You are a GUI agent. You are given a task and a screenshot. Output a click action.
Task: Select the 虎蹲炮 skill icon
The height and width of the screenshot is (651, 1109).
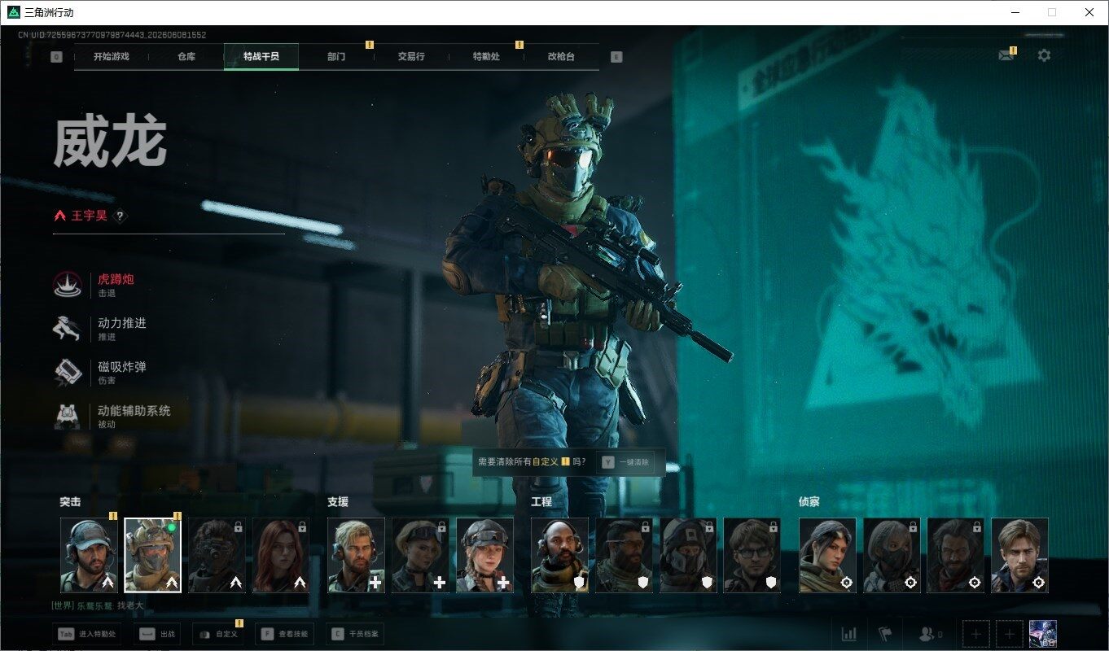click(67, 284)
